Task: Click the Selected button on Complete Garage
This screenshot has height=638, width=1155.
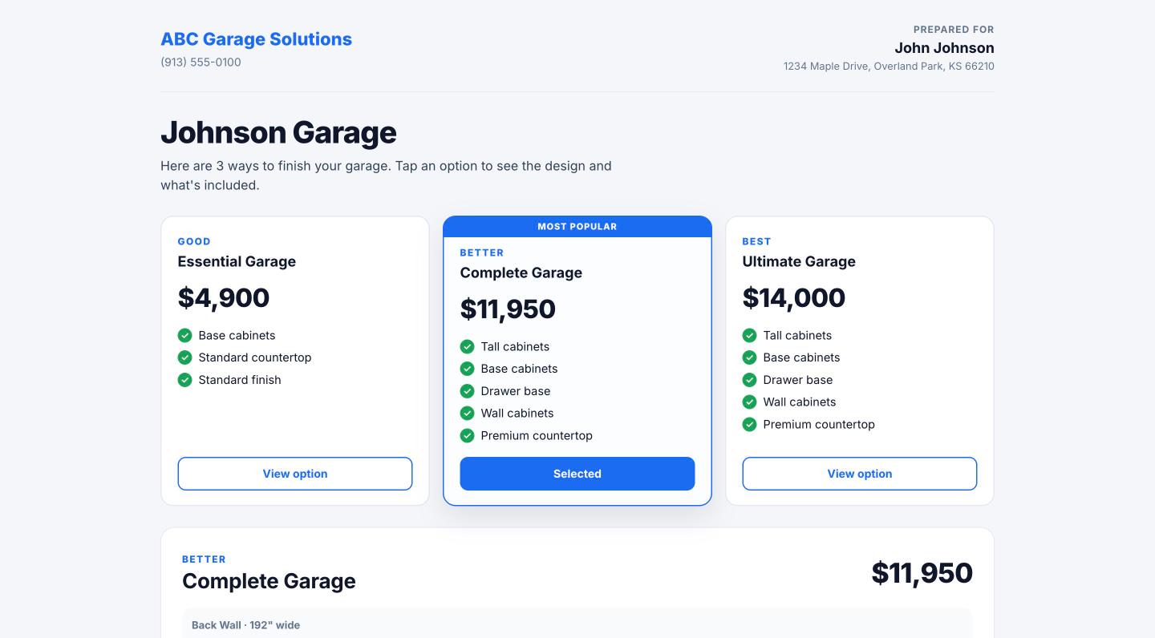Action: click(x=577, y=474)
